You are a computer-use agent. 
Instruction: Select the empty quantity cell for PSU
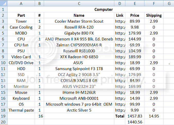point(39,51)
